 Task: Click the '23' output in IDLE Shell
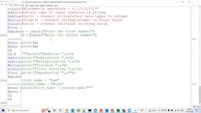point(10,99)
